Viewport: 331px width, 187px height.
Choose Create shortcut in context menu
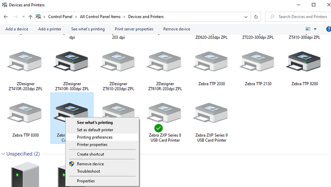[90, 155]
